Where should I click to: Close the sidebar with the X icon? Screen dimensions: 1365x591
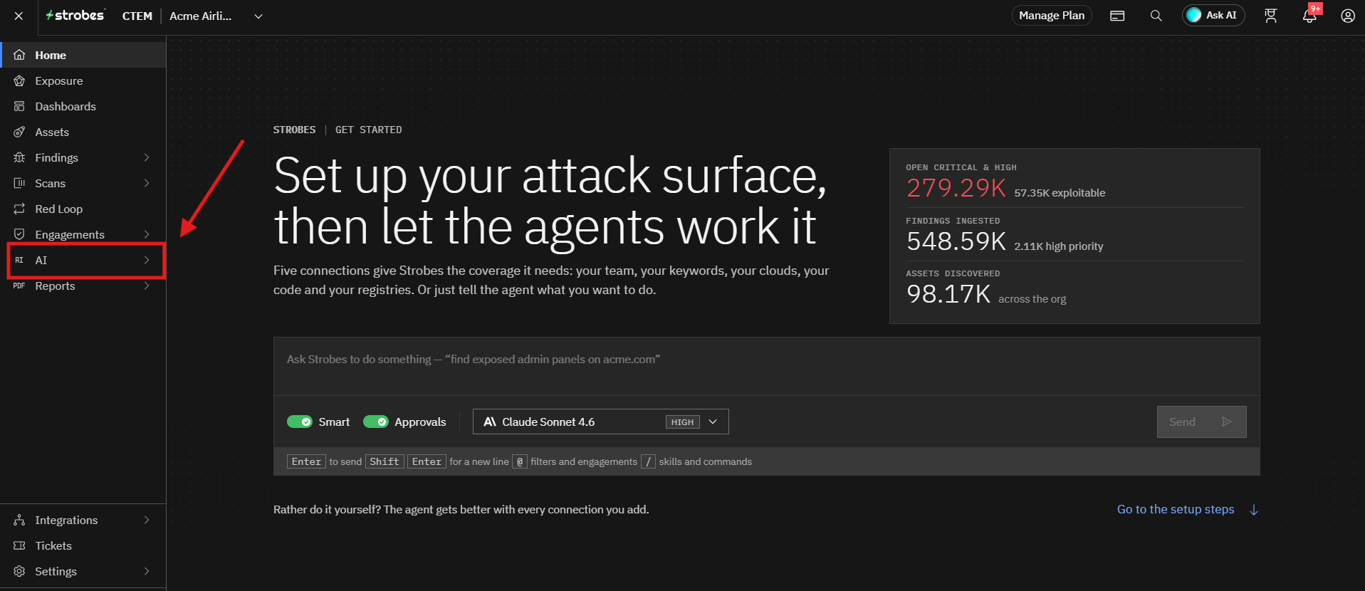pyautogui.click(x=19, y=16)
